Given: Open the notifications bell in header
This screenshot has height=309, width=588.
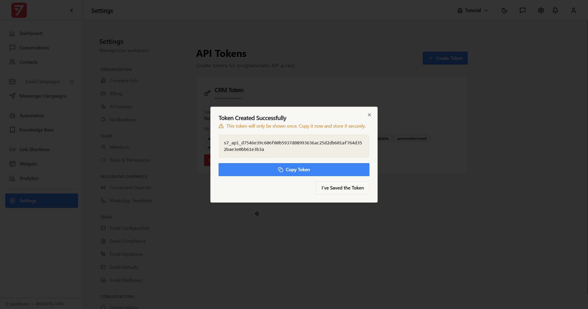Looking at the screenshot, I should coord(555,10).
